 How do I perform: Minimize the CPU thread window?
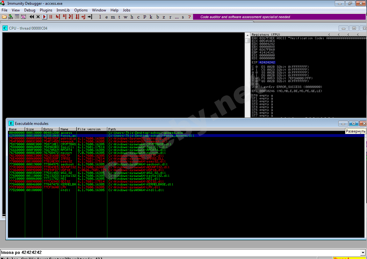[343, 28]
